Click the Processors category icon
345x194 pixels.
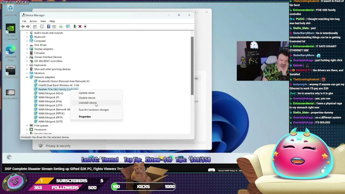(x=31, y=130)
